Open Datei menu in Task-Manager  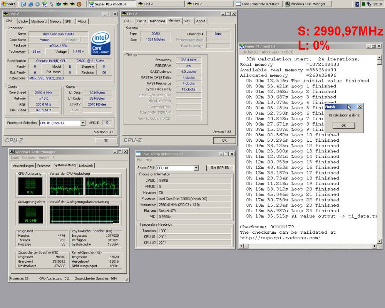click(15, 158)
